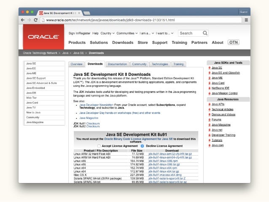Viewport: 269px width, 202px height.
Task: Open a new browser tab
Action: tap(87, 13)
